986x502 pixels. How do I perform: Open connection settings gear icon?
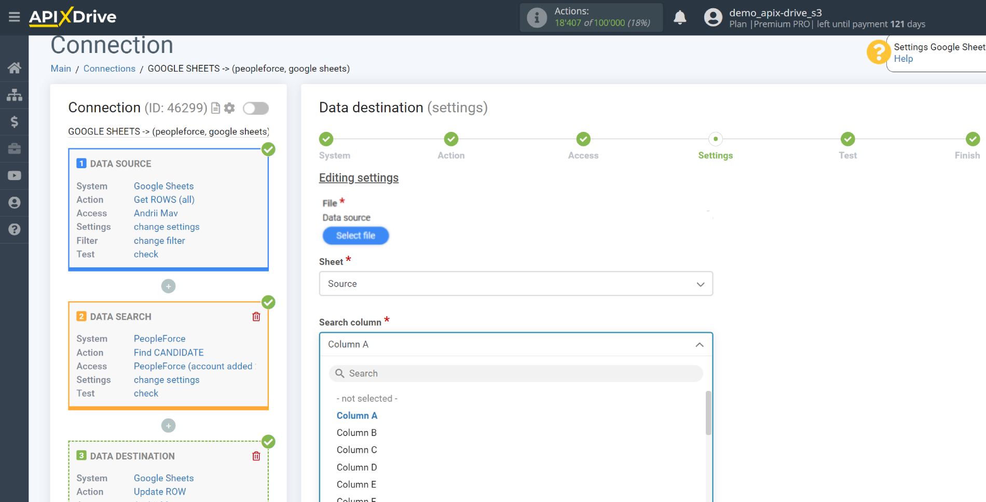[229, 108]
